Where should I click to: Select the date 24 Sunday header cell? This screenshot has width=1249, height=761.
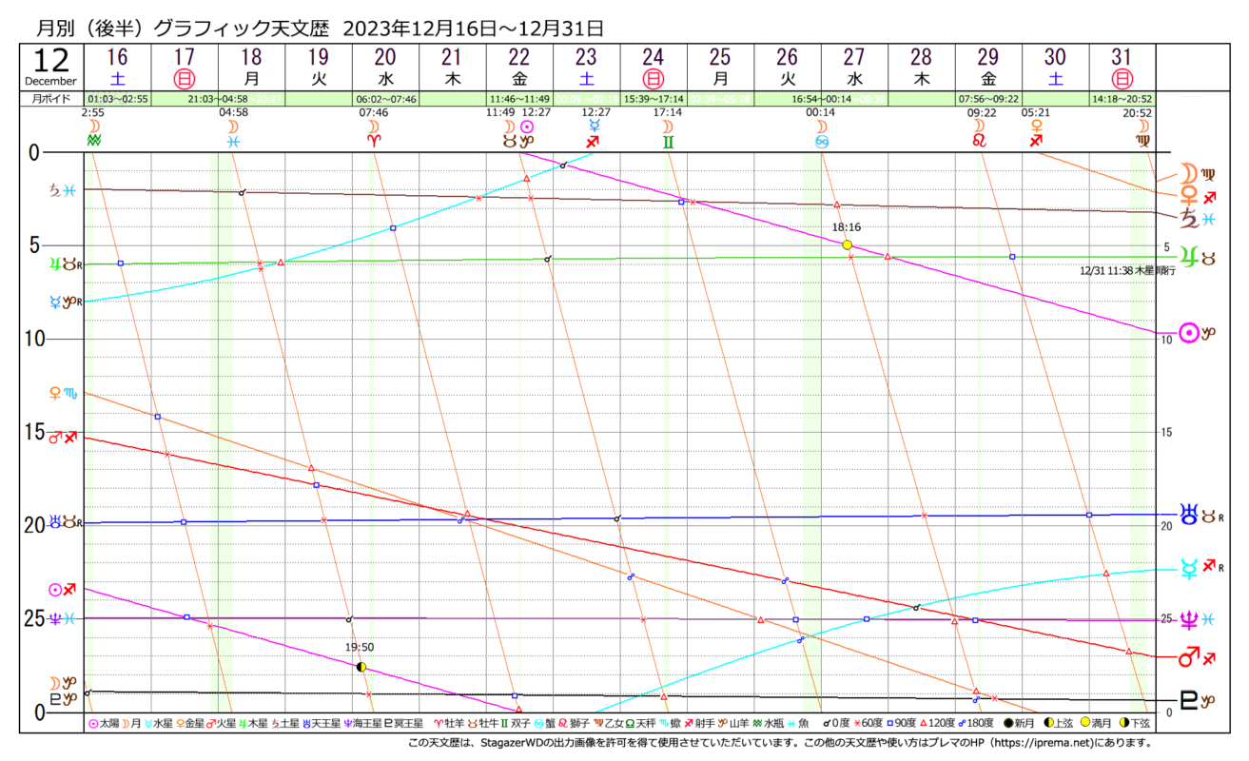pyautogui.click(x=654, y=67)
